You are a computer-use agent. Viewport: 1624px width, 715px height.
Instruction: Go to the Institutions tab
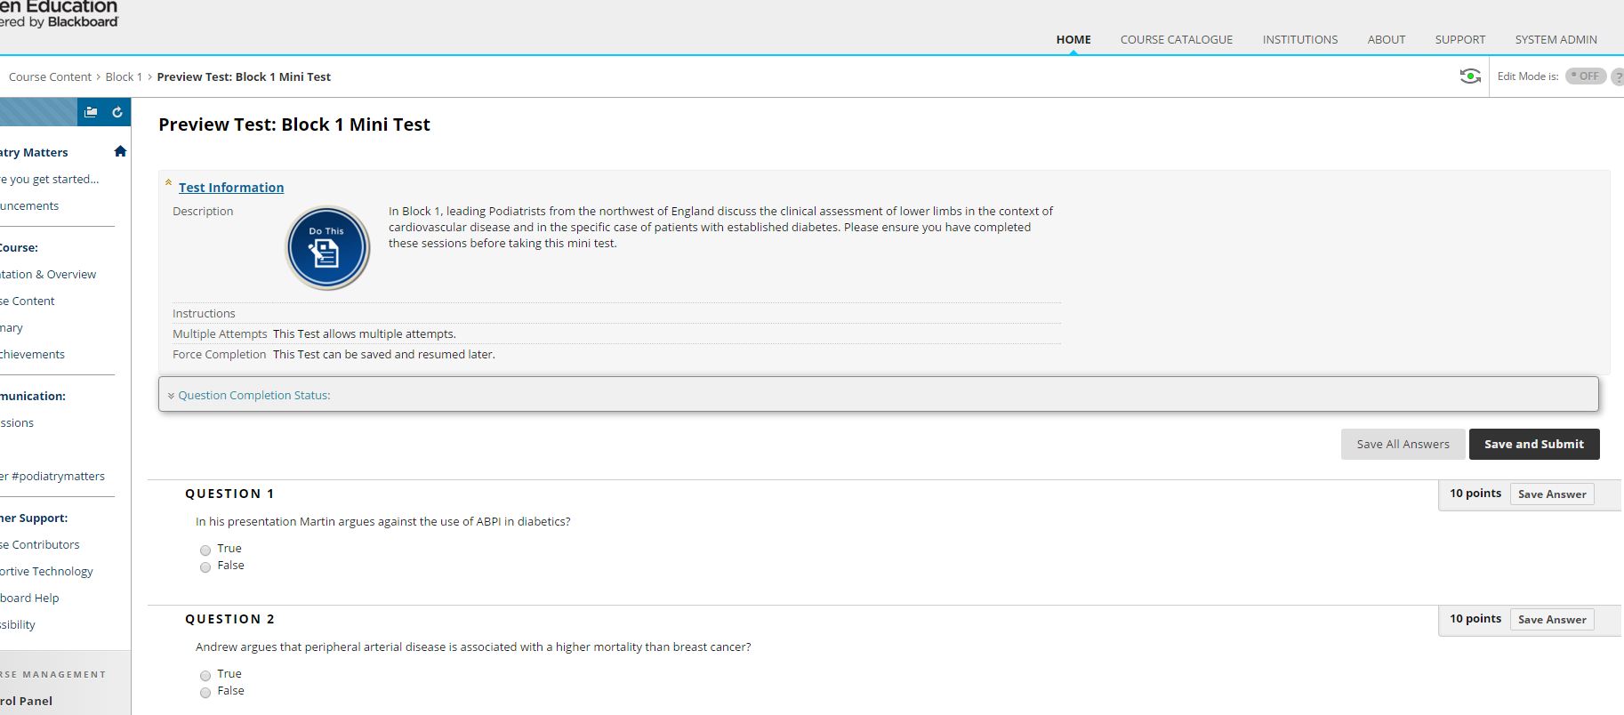tap(1299, 39)
